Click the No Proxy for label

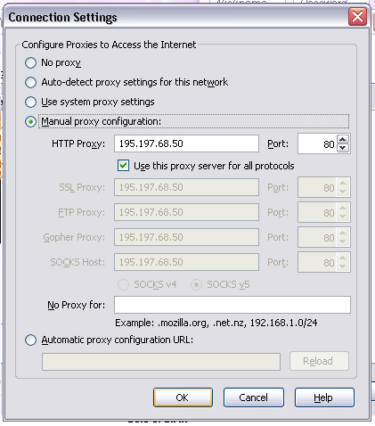click(x=77, y=305)
